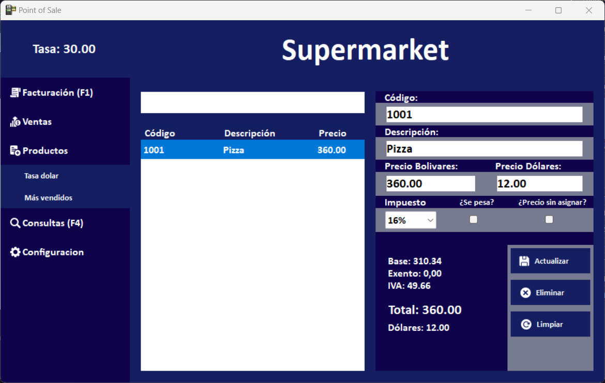The width and height of the screenshot is (605, 383).
Task: Enable the ¿Se pesa? checkbox
Action: point(473,220)
